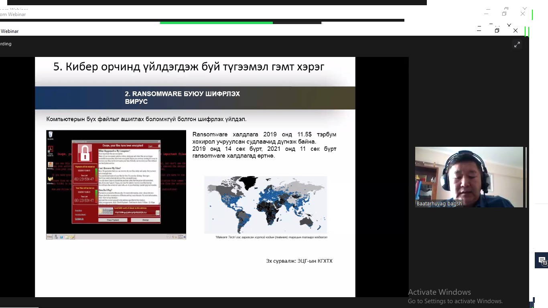Click the ransomware text area scrollbar
This screenshot has width=548, height=308.
coord(159,176)
